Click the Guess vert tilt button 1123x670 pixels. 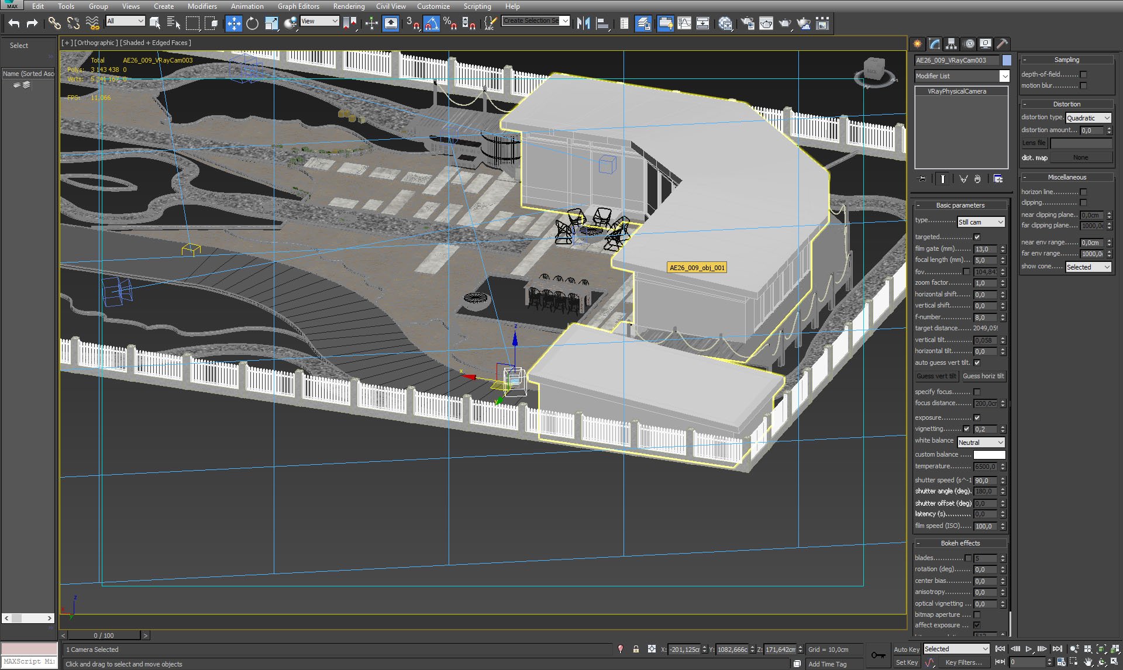936,376
